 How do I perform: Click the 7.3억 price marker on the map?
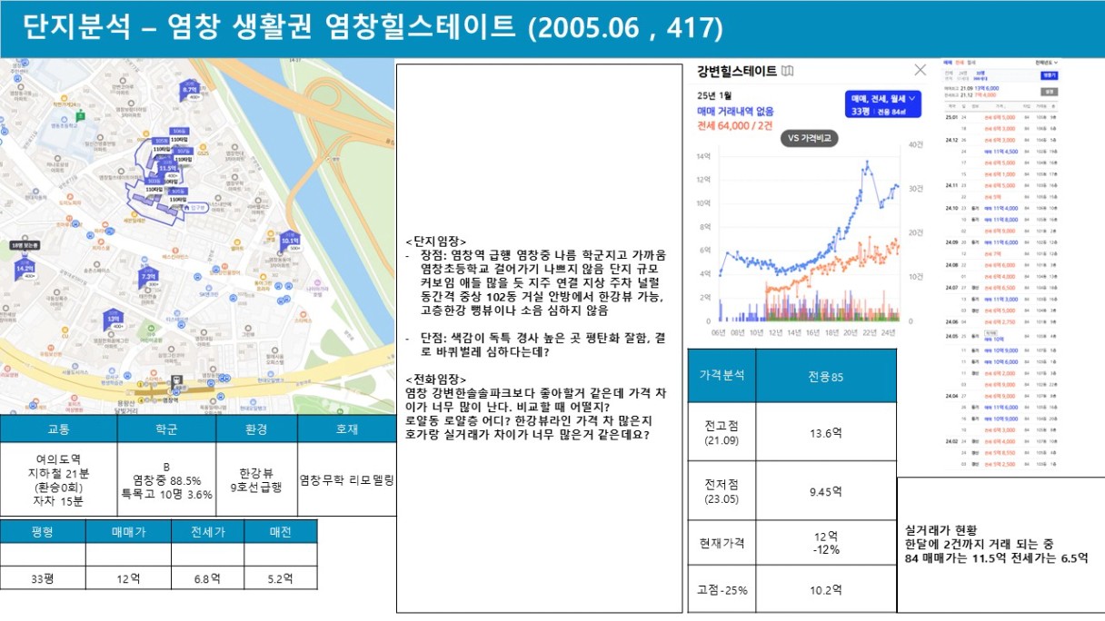pos(148,276)
